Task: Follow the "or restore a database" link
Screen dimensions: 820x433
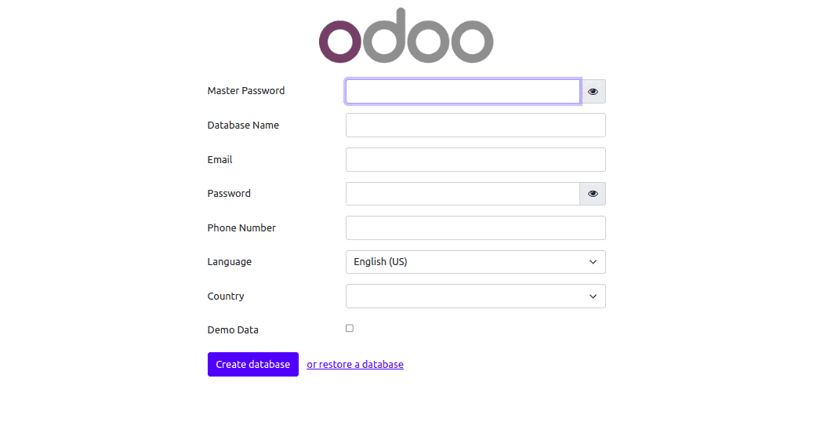Action: (x=355, y=365)
